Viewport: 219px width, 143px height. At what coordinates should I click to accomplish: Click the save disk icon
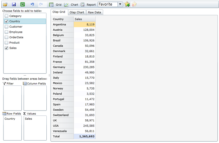click(x=14, y=5)
